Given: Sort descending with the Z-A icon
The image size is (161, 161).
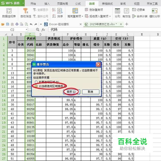Looking at the screenshot, I should [x=54, y=16].
